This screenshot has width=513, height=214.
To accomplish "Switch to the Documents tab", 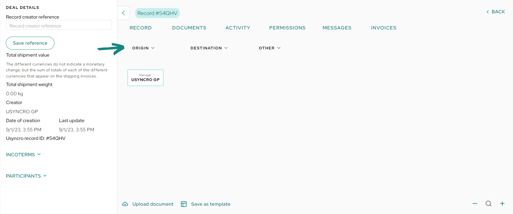I will point(189,28).
